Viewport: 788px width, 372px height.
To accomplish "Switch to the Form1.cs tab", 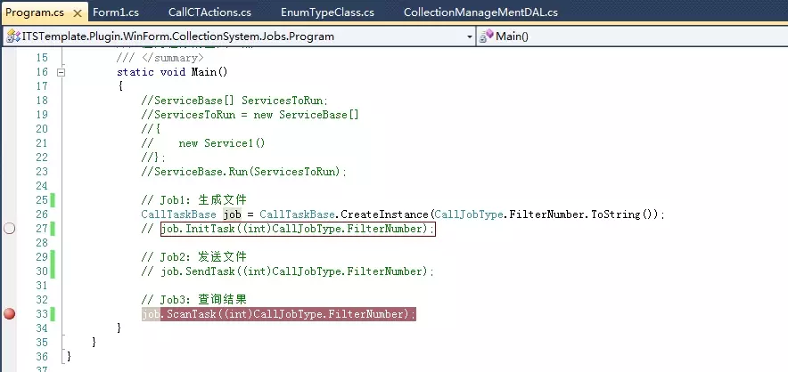I will click(x=118, y=12).
